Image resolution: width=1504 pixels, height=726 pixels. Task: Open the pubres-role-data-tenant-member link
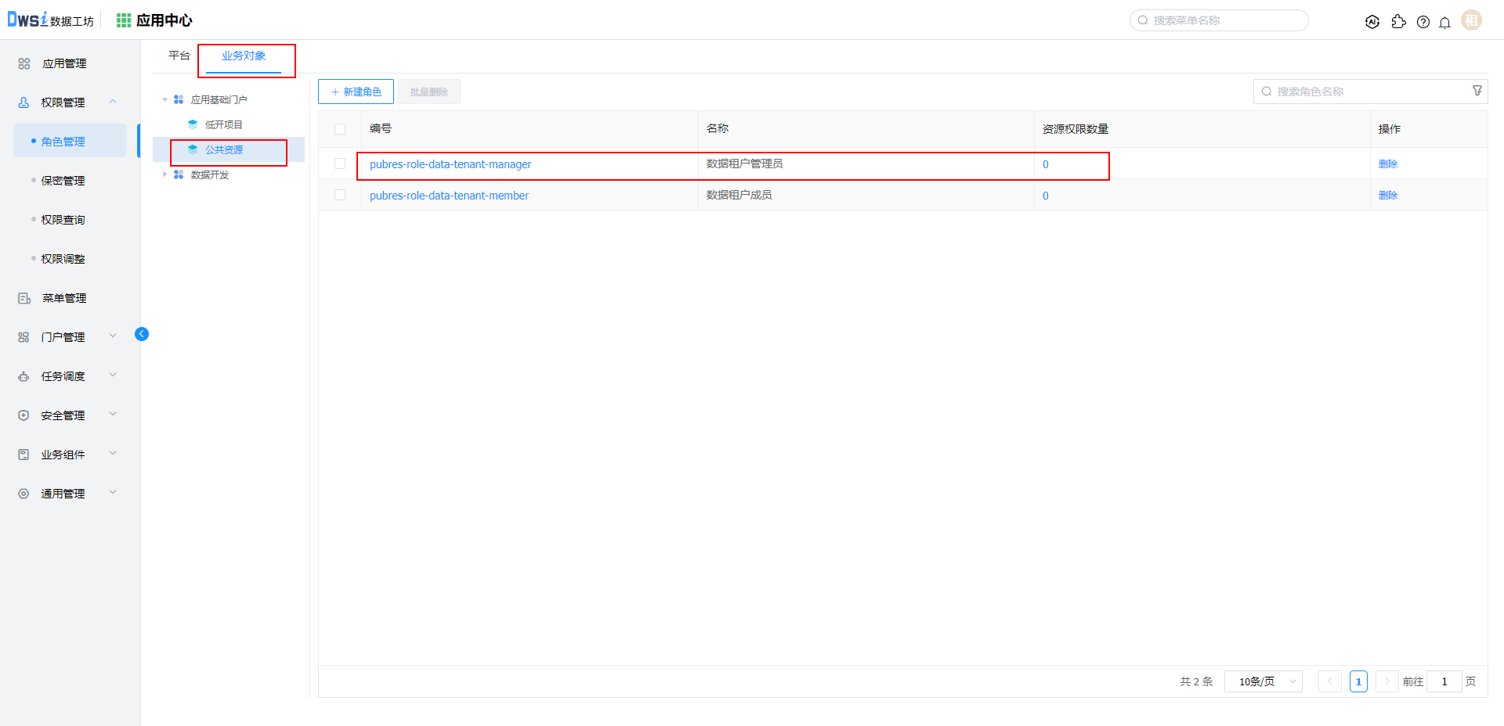(x=449, y=196)
